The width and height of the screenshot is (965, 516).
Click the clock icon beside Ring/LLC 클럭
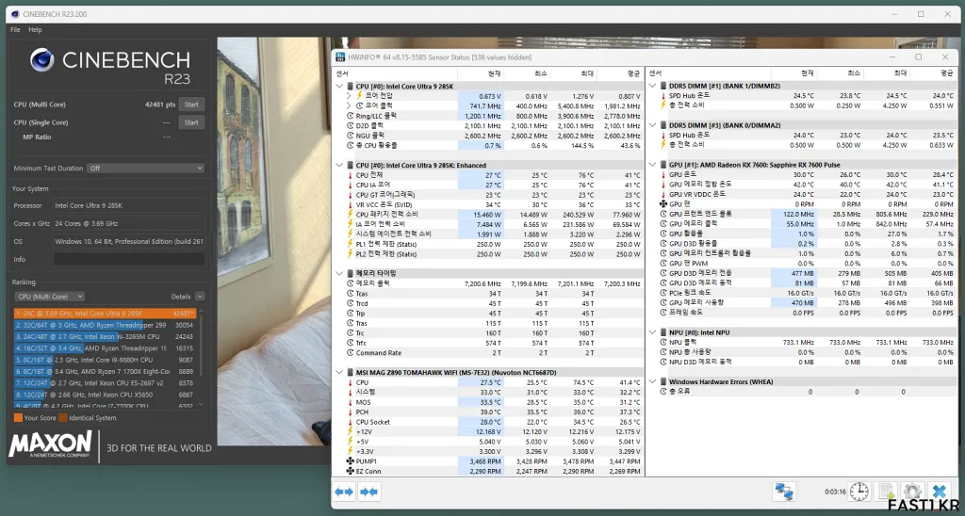[x=351, y=116]
